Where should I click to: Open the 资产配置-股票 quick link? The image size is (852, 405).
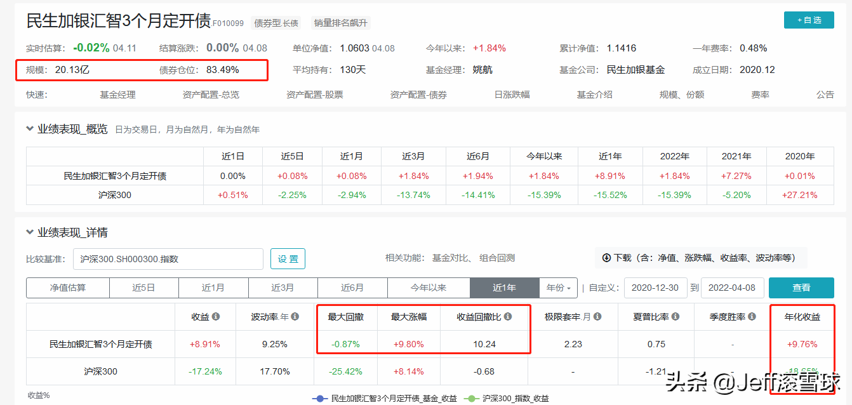(315, 95)
